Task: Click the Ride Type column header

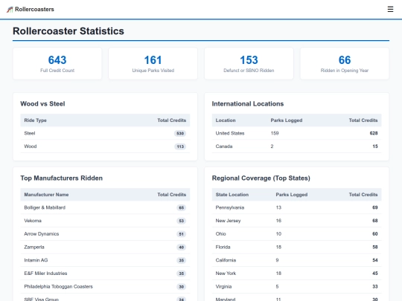Action: 36,120
